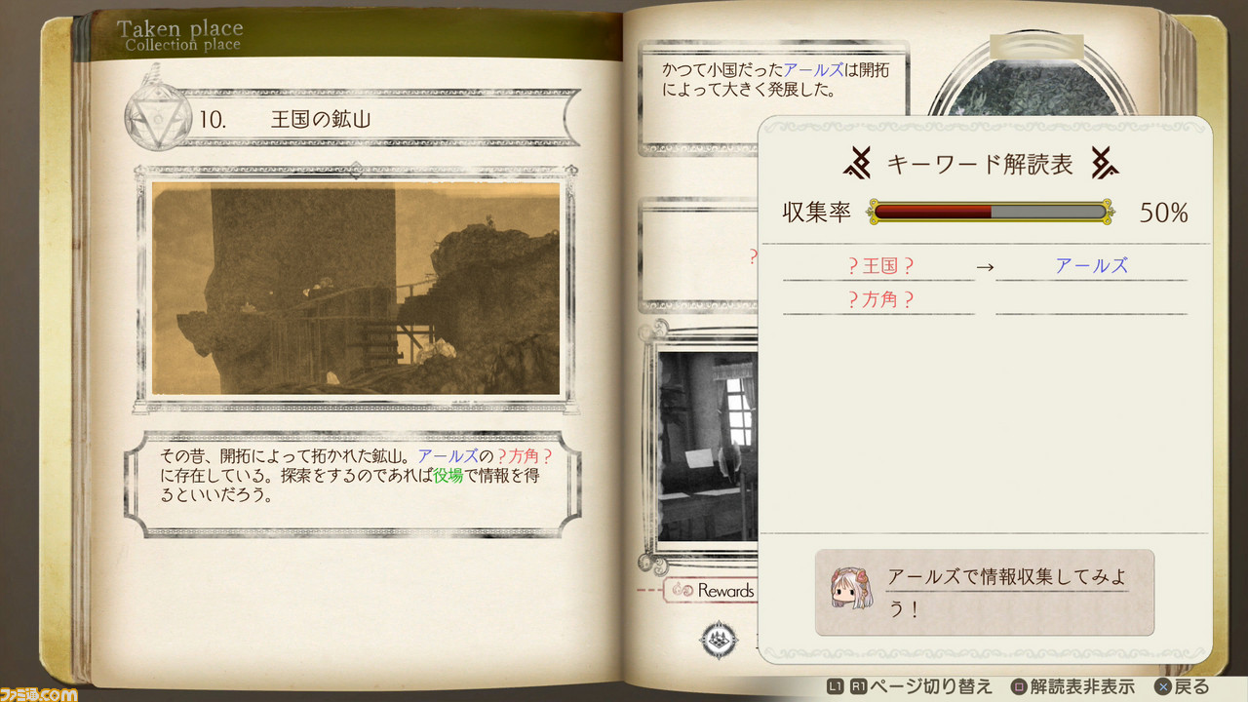Click the green 役場 keyword

click(448, 476)
